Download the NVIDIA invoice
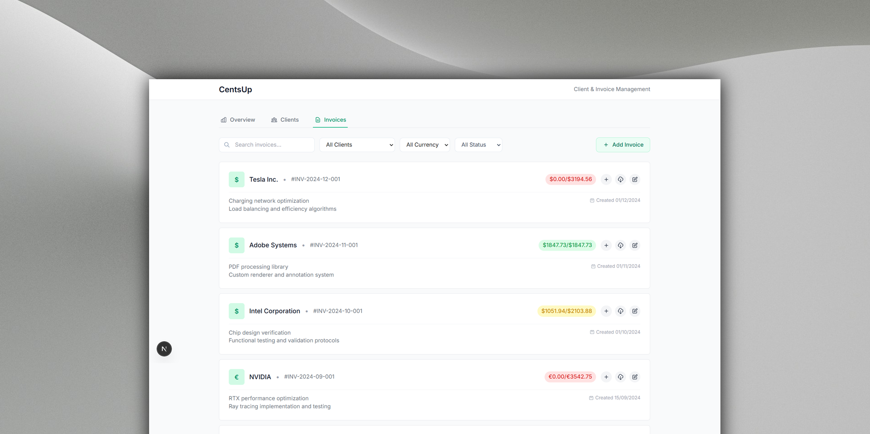The width and height of the screenshot is (870, 434). (620, 377)
